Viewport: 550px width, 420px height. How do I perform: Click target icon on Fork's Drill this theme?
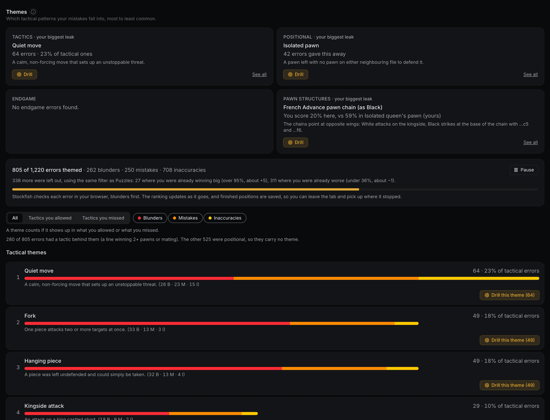click(x=487, y=340)
